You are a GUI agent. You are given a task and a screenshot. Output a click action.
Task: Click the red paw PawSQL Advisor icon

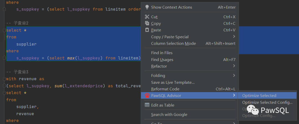pos(147,96)
